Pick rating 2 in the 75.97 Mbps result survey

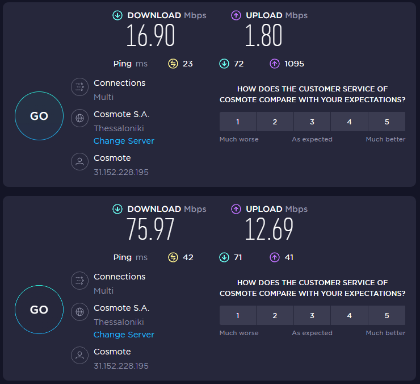[x=275, y=315]
